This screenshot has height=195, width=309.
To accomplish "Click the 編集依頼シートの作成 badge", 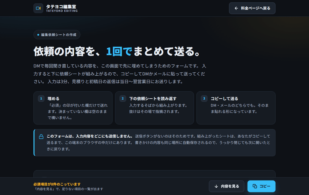I will click(x=57, y=35).
